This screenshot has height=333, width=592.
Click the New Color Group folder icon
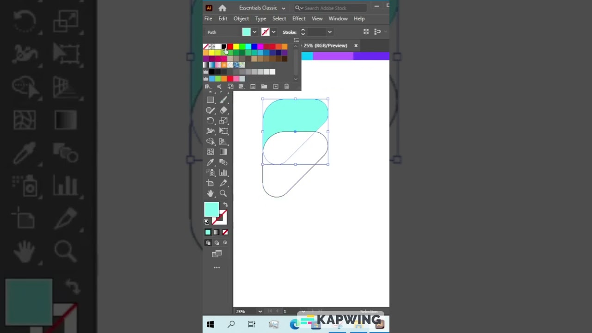(x=264, y=86)
